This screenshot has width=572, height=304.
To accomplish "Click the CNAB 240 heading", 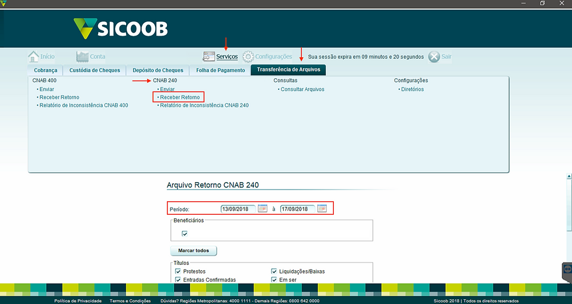I will pos(165,81).
